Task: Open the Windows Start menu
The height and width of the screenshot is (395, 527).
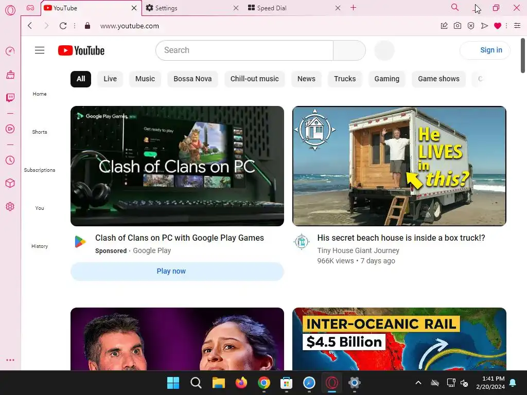Action: click(173, 383)
